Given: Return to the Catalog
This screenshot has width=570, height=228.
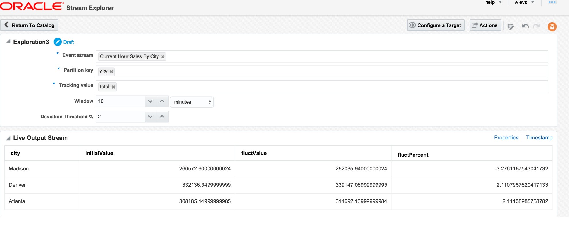Looking at the screenshot, I should click(x=29, y=25).
